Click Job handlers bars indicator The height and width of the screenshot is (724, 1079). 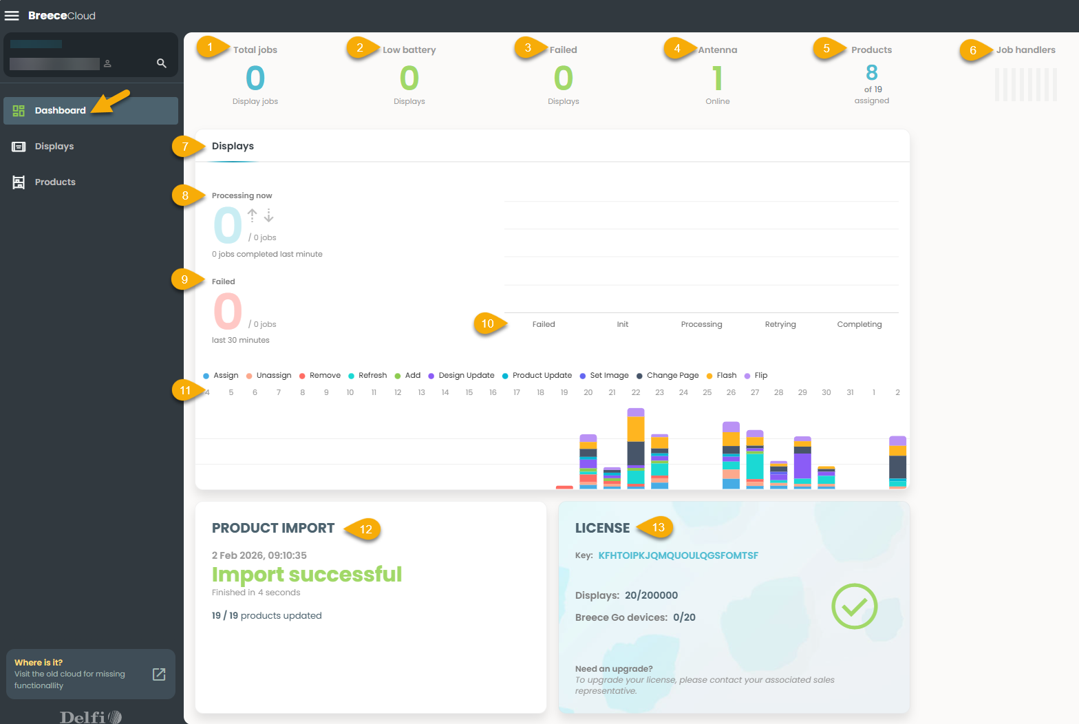1026,85
